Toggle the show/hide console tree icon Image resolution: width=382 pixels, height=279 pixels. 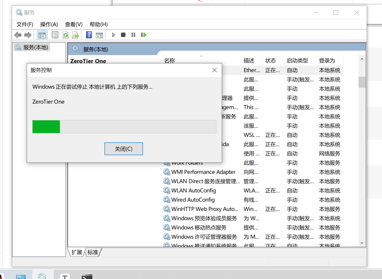tap(42, 35)
